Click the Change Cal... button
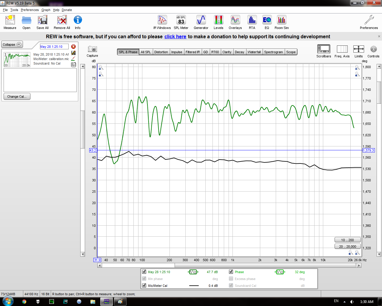 (x=17, y=97)
